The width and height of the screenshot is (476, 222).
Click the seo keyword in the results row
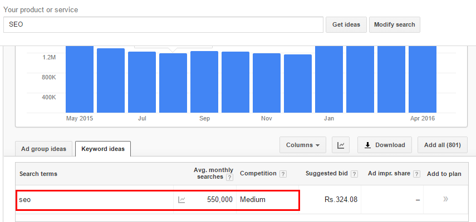coord(24,200)
